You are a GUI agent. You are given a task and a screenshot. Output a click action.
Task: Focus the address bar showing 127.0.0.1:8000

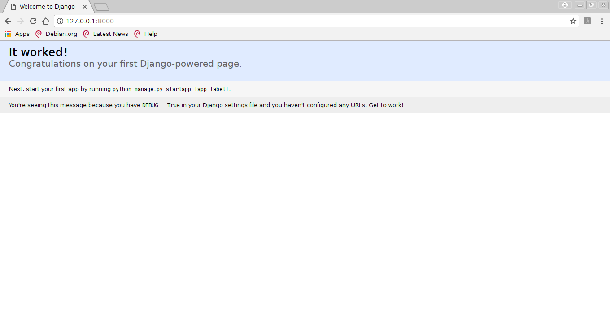pyautogui.click(x=316, y=21)
